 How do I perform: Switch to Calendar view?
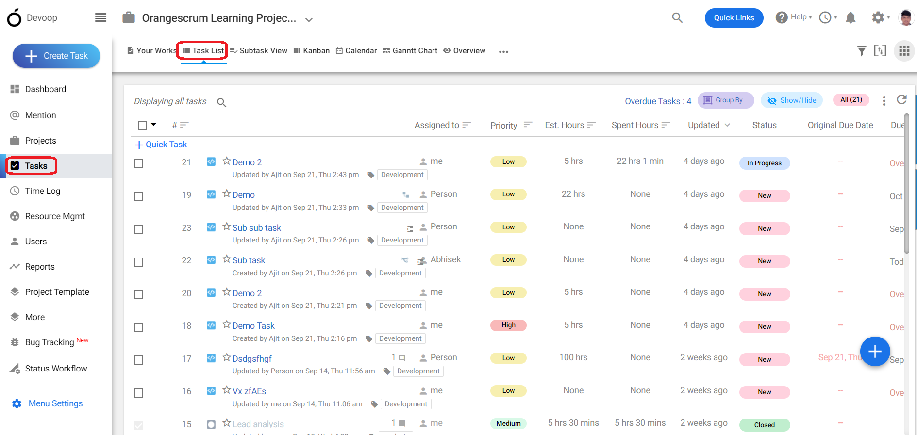pos(356,50)
